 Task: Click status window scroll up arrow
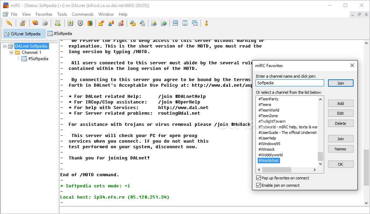[366, 43]
